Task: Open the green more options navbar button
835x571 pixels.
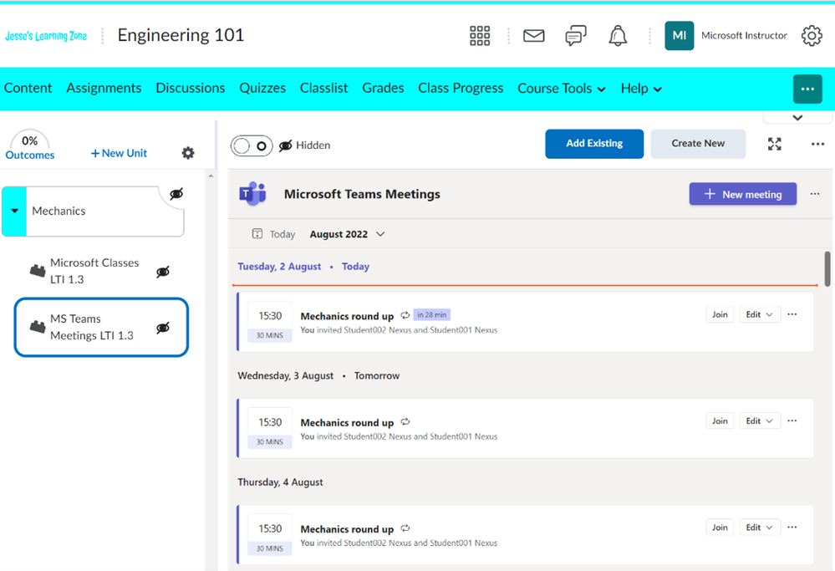Action: point(807,89)
